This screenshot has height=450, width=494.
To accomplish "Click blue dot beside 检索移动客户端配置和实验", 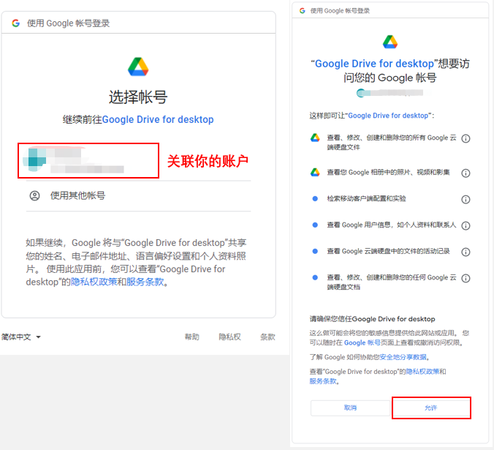I will 315,199.
